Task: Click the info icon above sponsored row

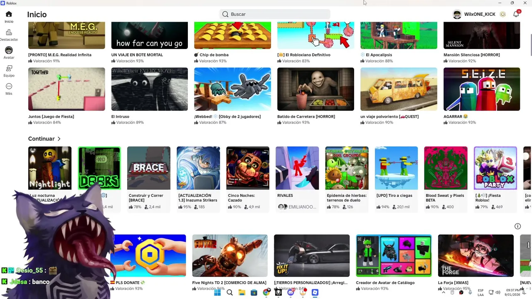Action: [x=517, y=226]
